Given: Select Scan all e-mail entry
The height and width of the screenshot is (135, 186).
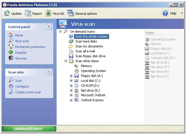Looking at the screenshot, I should click(x=85, y=51).
